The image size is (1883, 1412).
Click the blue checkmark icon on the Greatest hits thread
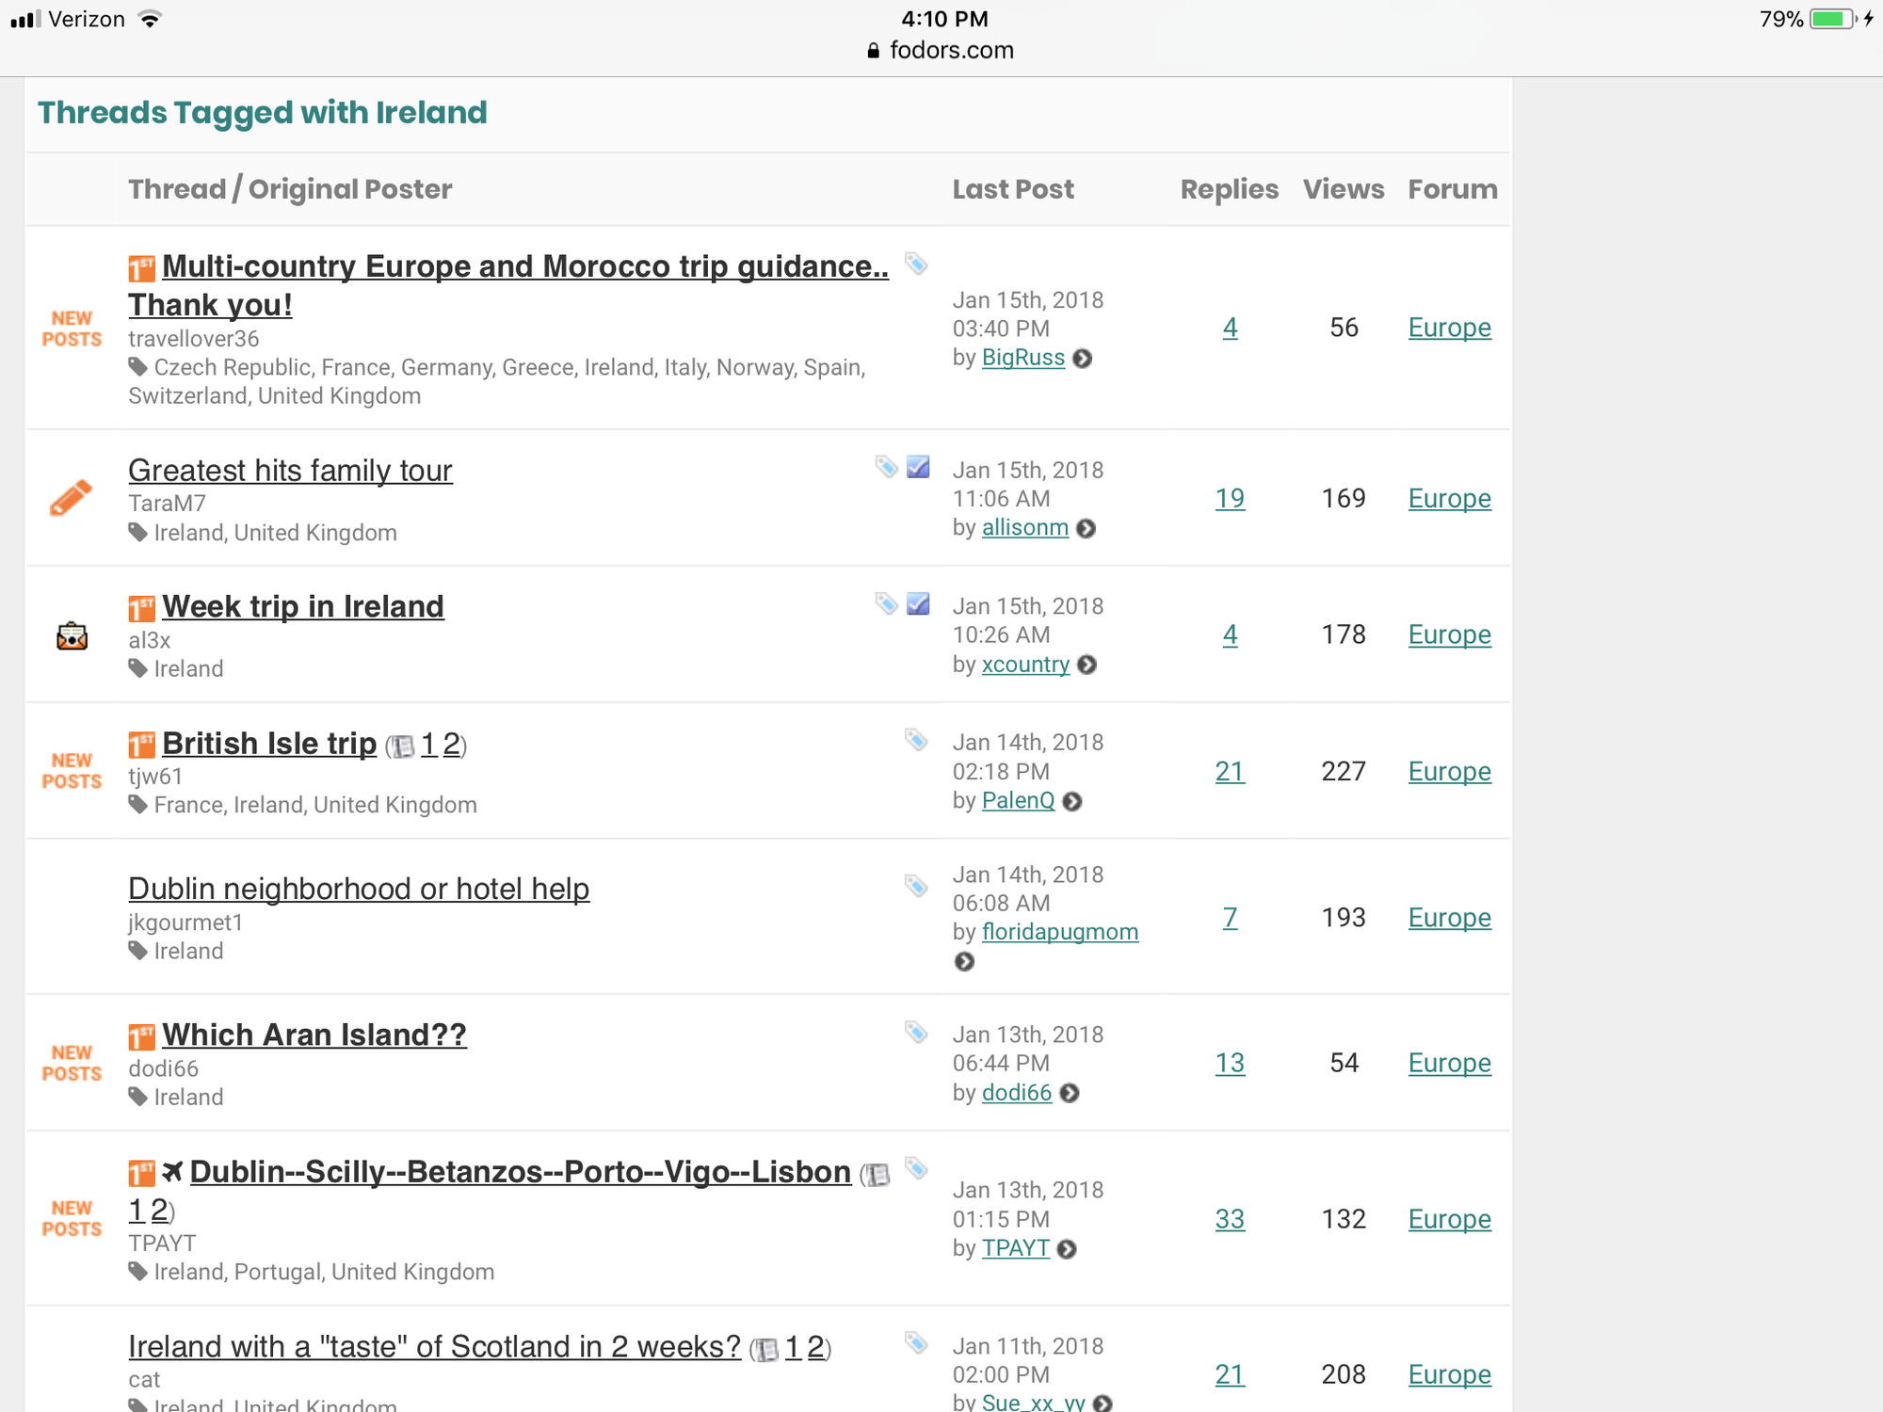click(x=918, y=467)
